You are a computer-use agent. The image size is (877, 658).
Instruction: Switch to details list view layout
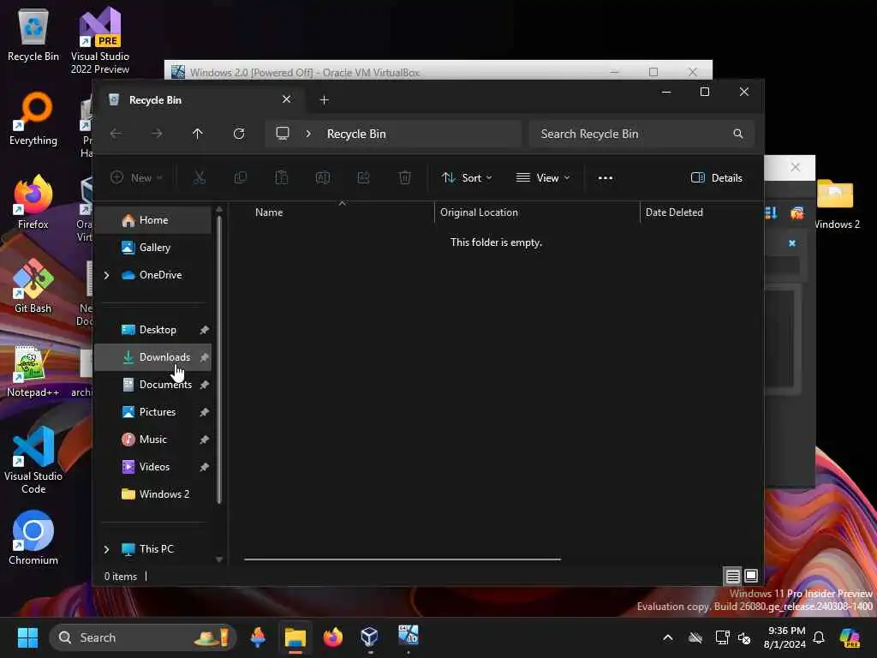pos(733,576)
